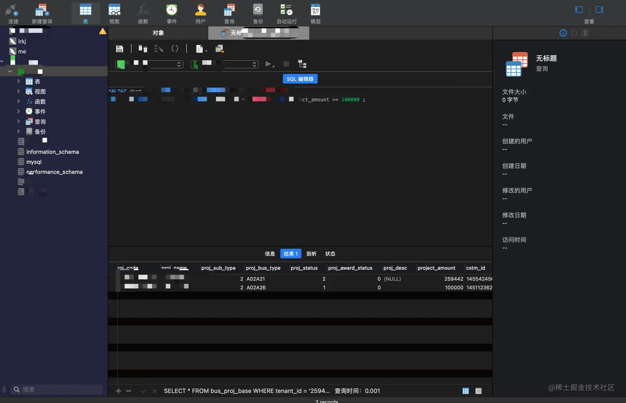Click the 函数 (Function) toolbar icon
Screen dimensions: 626x403
point(143,13)
